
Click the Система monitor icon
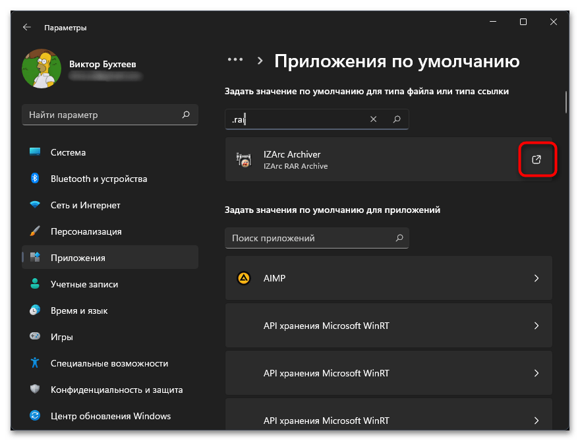click(35, 152)
